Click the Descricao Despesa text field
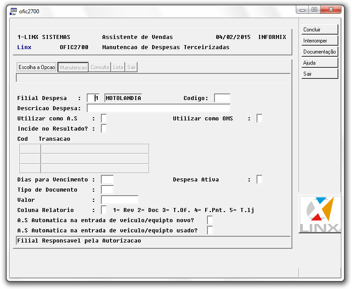The image size is (352, 289). click(158, 108)
